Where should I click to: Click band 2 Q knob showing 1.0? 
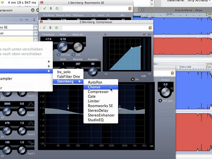tap(22, 131)
